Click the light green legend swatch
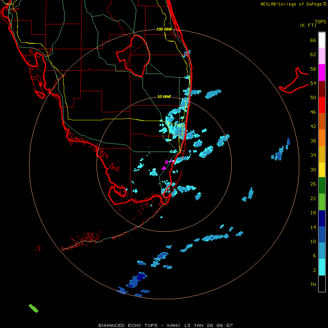The width and height of the screenshot is (328, 328). tap(322, 202)
